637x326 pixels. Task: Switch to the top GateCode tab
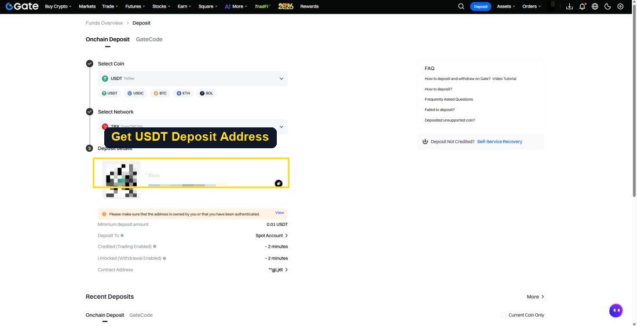coord(149,39)
